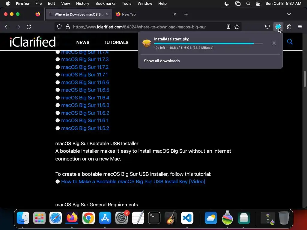Screen dimensions: 307x230
Task: Open NEWS section of iClarified
Action: tap(83, 43)
